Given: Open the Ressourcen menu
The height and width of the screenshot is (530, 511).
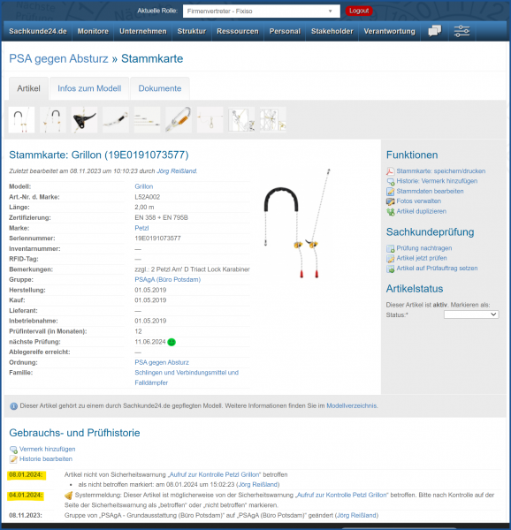Looking at the screenshot, I should tap(238, 31).
